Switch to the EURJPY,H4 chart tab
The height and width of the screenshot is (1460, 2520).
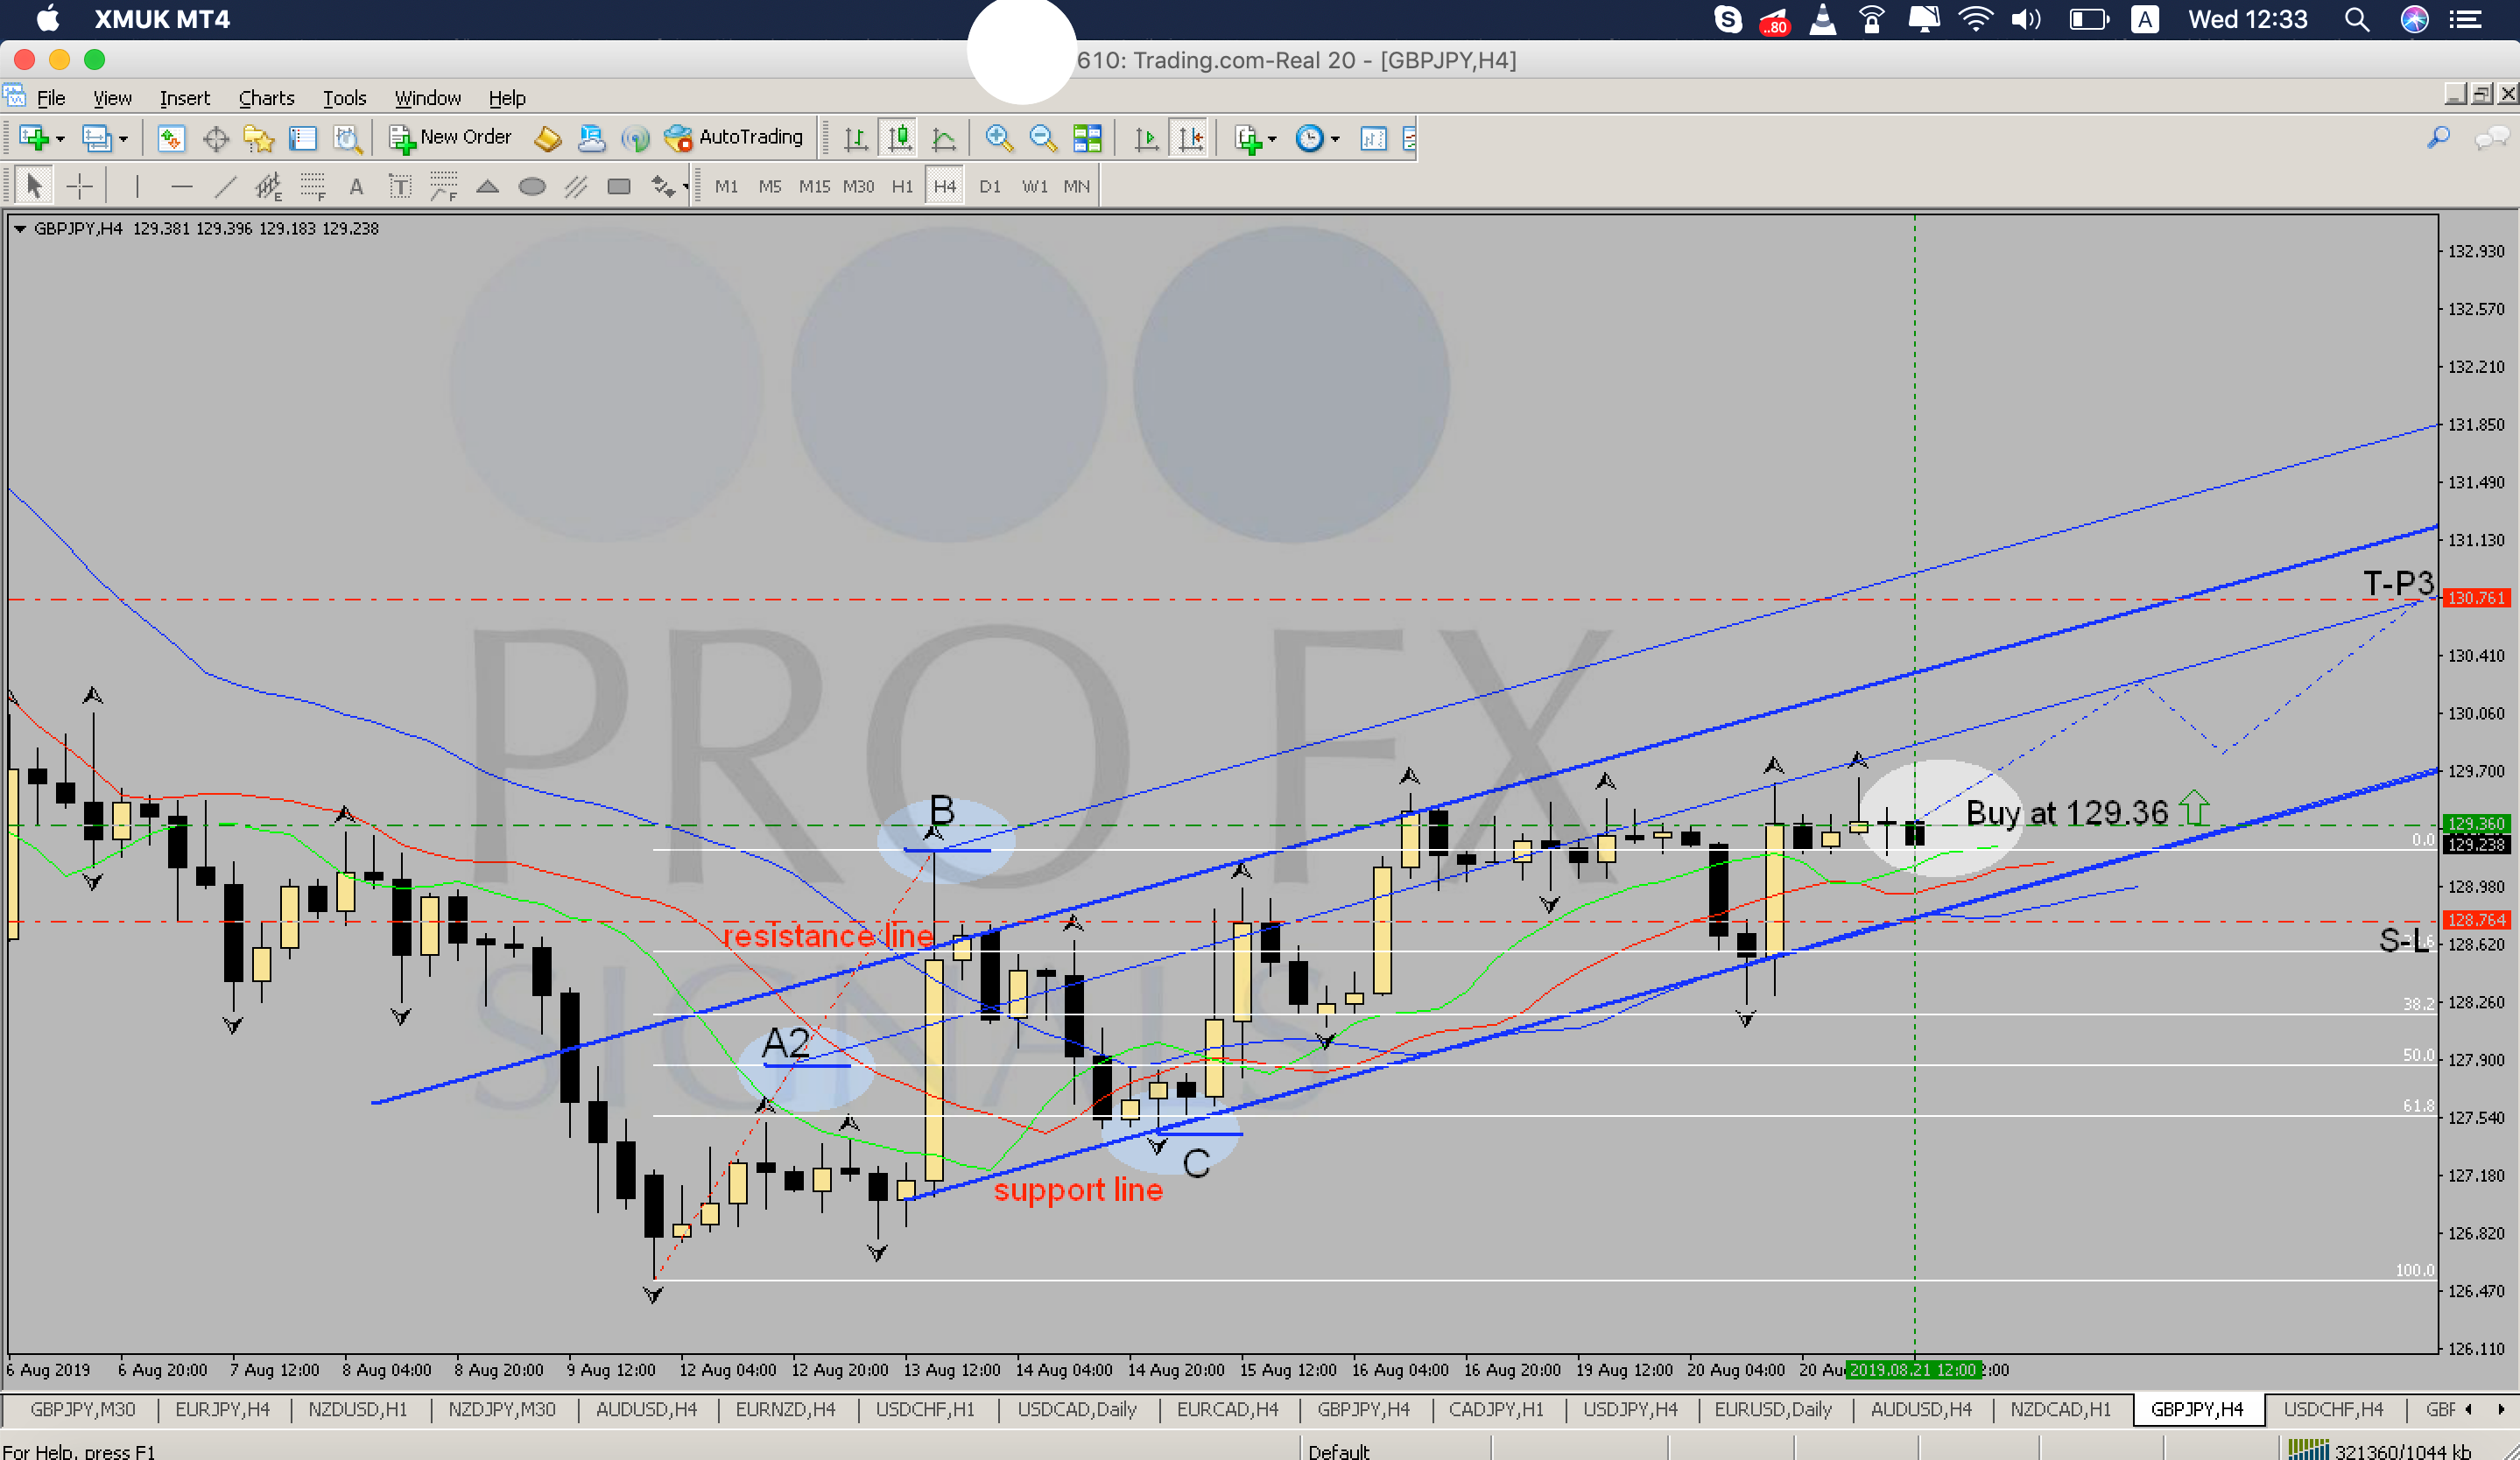pos(222,1409)
